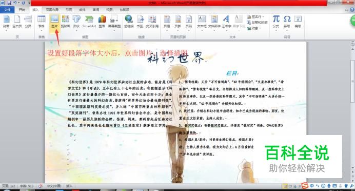Open Sogou soft keyboard icon

click(334, 186)
